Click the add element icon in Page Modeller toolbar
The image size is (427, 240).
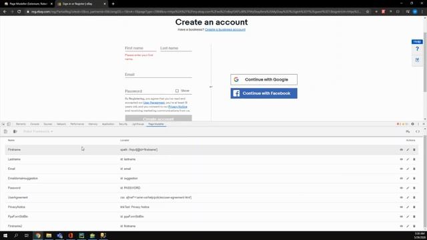(408, 131)
